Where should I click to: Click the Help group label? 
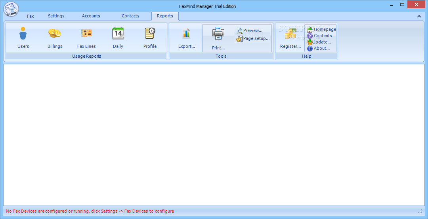pos(306,56)
